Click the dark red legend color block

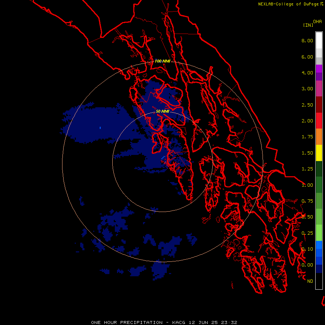coord(319,105)
